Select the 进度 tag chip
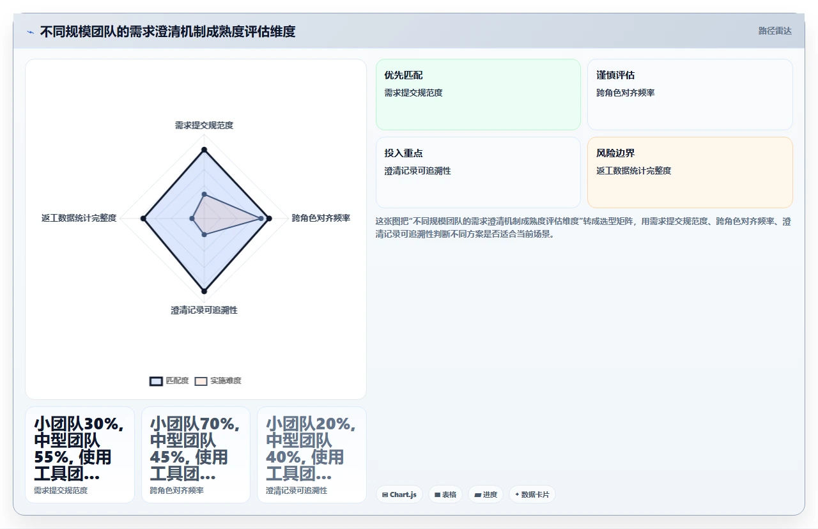 tap(486, 494)
